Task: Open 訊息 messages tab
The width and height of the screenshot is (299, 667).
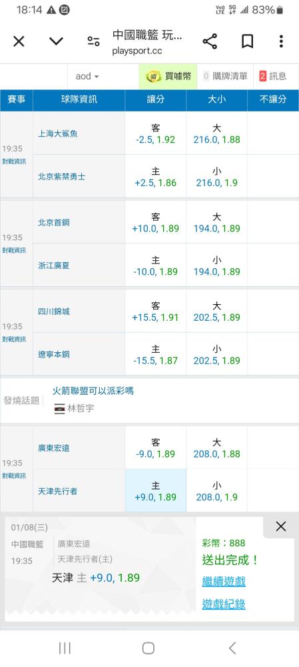Action: tap(273, 76)
